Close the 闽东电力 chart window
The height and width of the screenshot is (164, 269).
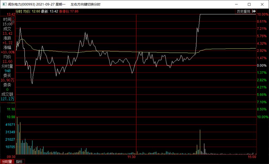pos(262,4)
